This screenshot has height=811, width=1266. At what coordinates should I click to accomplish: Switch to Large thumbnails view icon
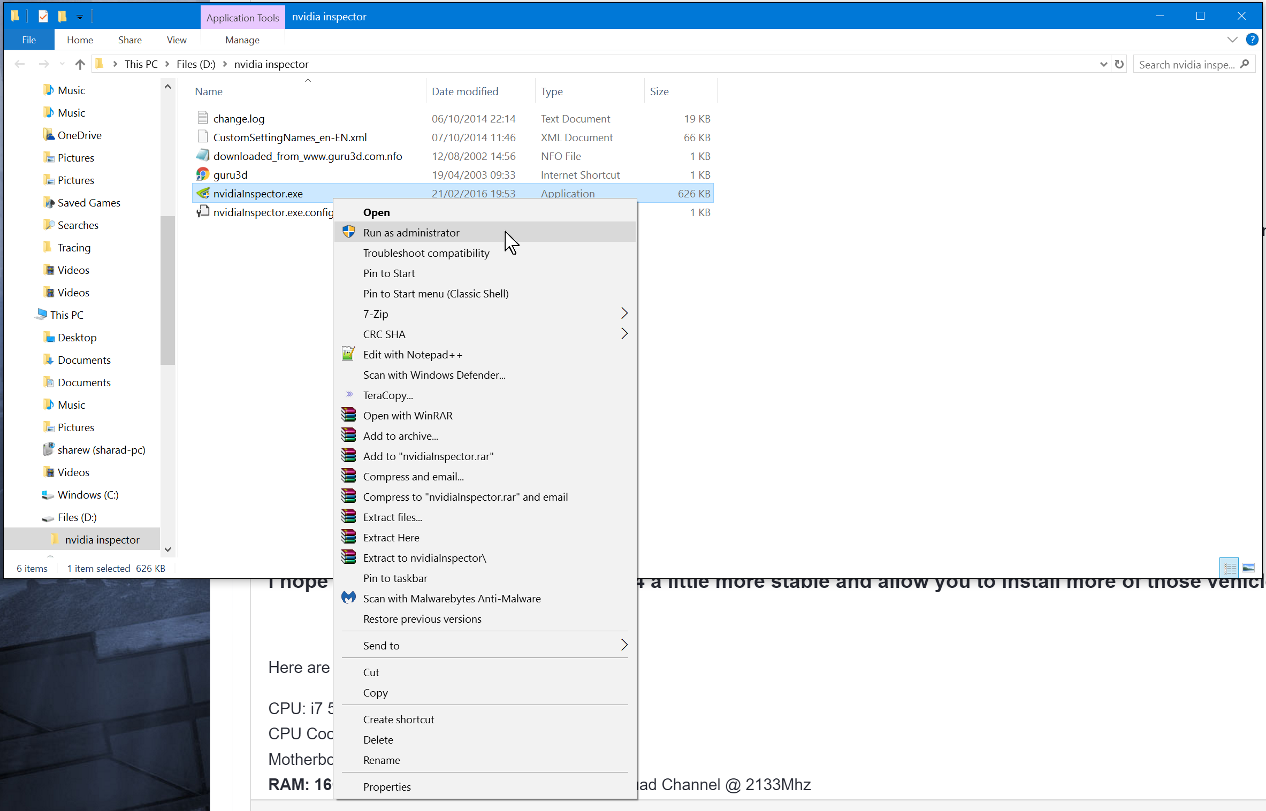1248,568
